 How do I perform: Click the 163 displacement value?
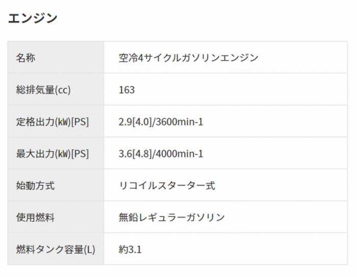coord(126,90)
